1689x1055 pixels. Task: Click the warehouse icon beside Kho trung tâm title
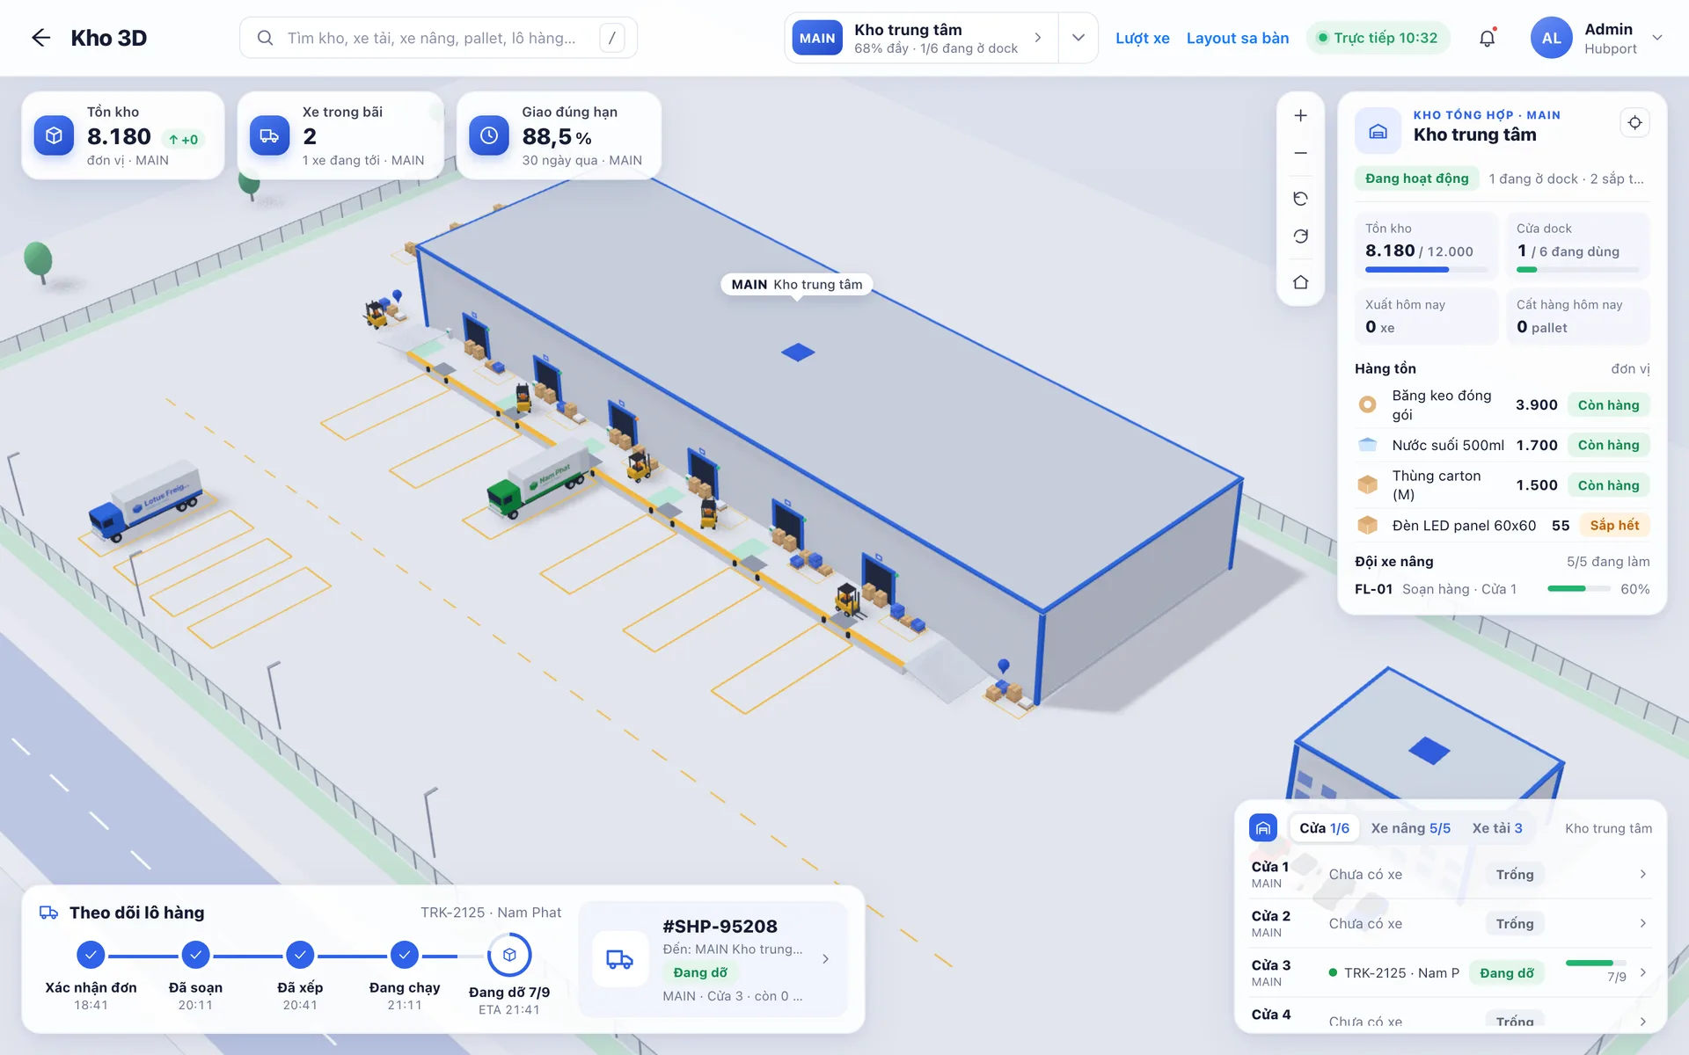tap(1378, 131)
